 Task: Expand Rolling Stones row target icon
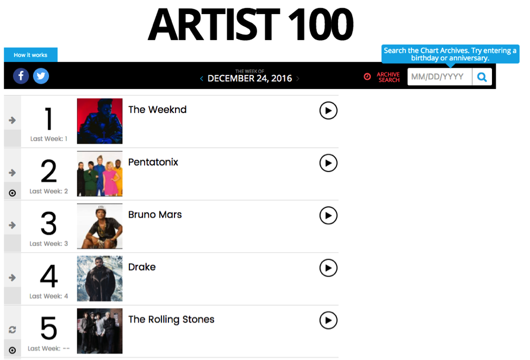click(x=12, y=351)
